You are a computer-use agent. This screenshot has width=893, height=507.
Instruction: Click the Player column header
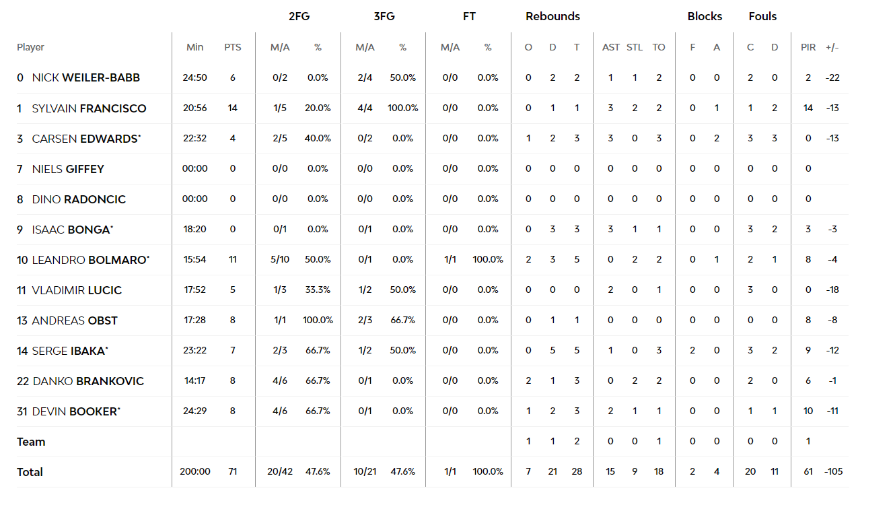(30, 47)
